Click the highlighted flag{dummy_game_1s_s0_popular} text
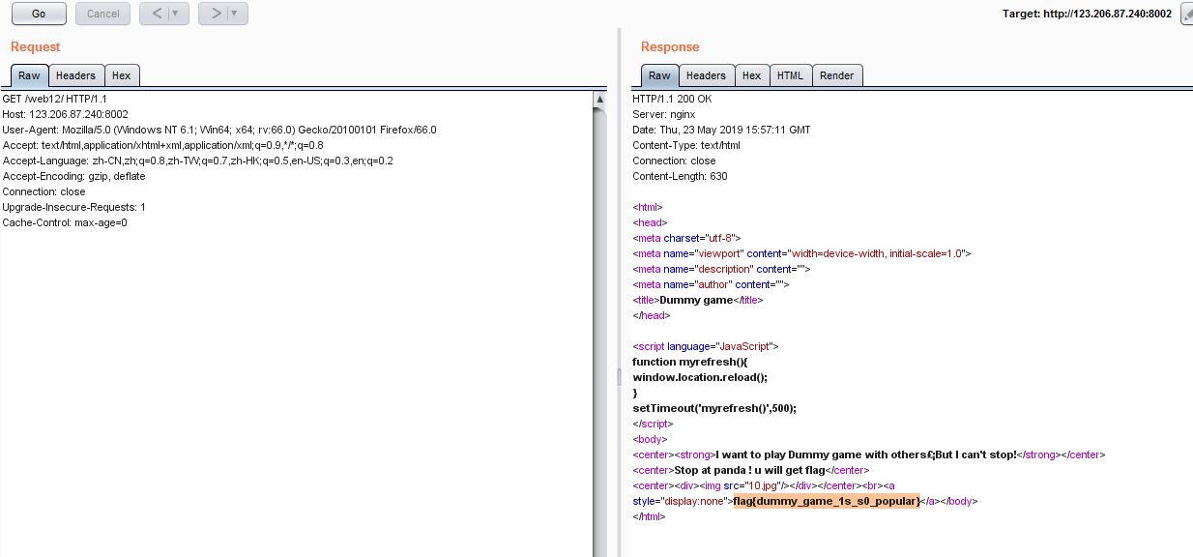 pos(827,501)
